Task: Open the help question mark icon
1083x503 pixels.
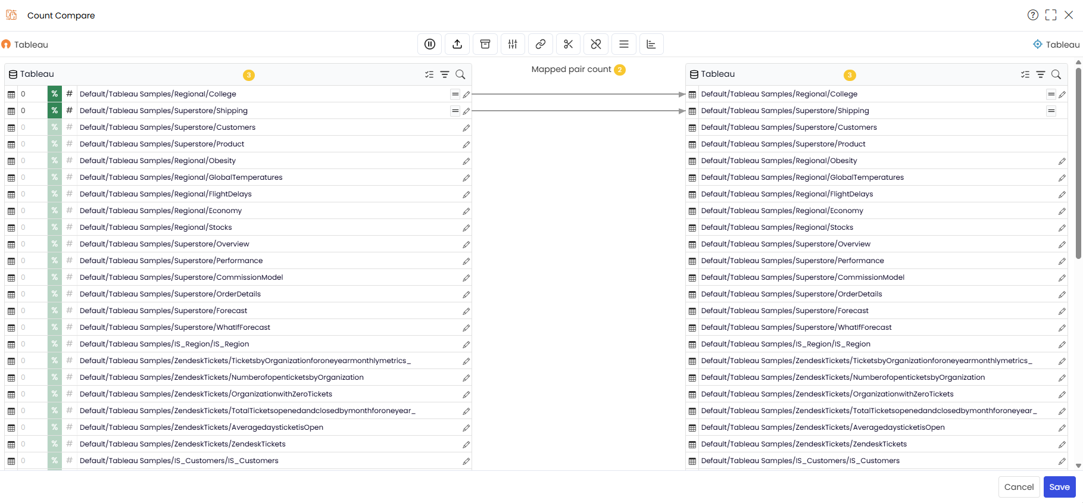Action: point(1033,15)
